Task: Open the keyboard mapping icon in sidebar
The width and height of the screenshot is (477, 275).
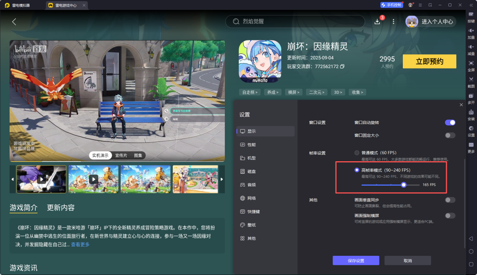Action: tap(471, 15)
